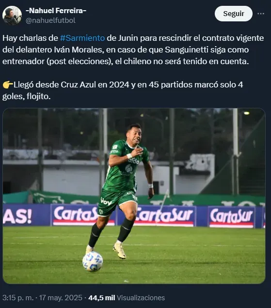The image size is (271, 308).
Task: Click the -Nahuel Ferreira- display name
Action: click(56, 11)
